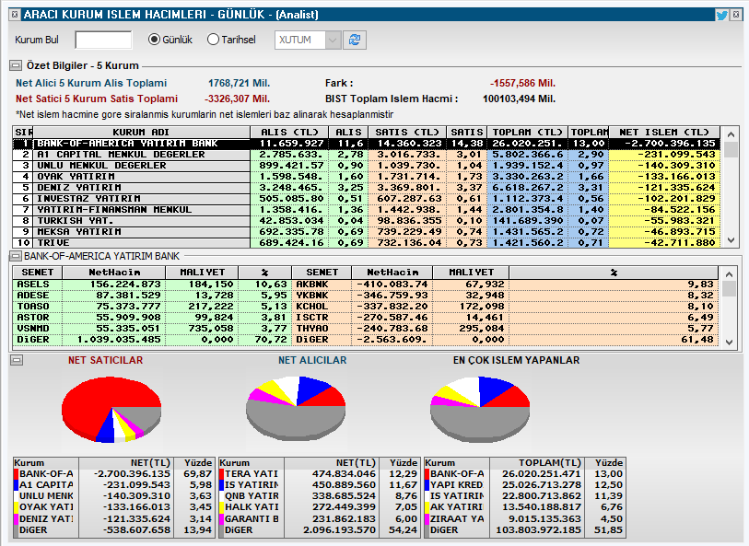Click the EN ÇOK ISLEM YAPANLAR pie chart
Screen dimensions: 749x546
click(480, 408)
